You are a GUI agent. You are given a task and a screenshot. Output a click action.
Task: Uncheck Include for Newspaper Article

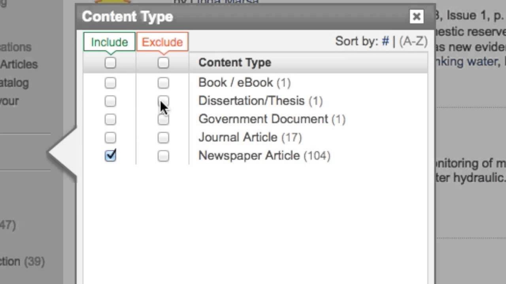click(110, 155)
